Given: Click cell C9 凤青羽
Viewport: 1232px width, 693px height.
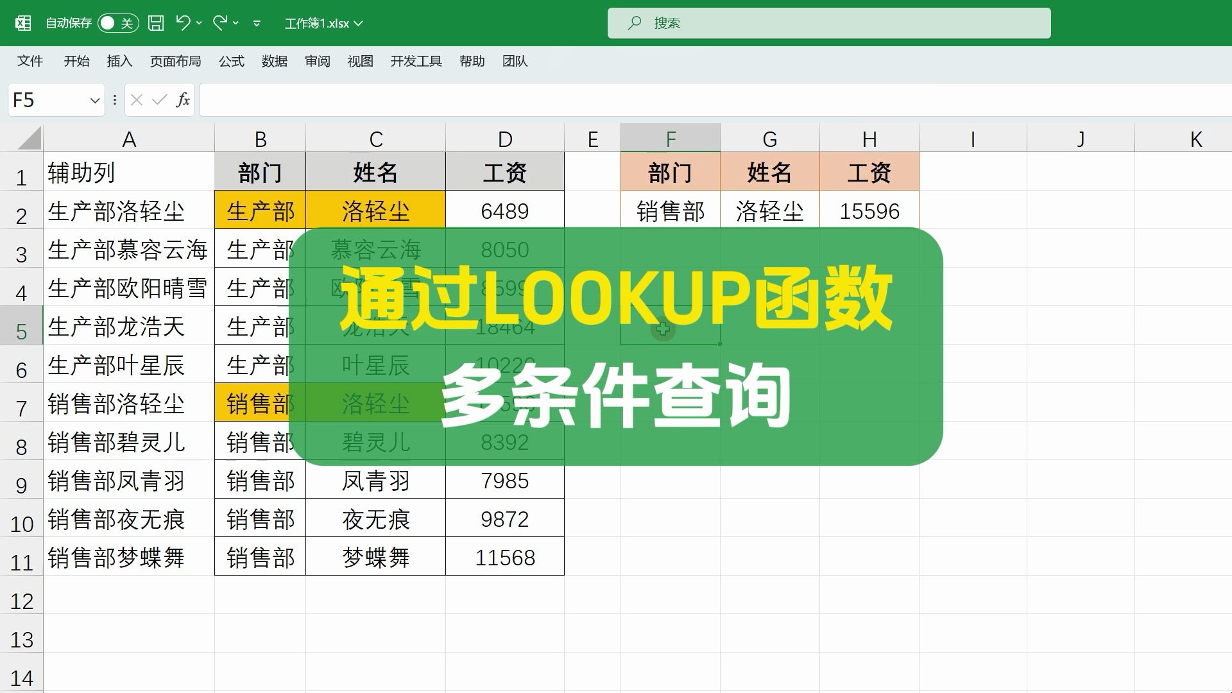Looking at the screenshot, I should click(375, 480).
